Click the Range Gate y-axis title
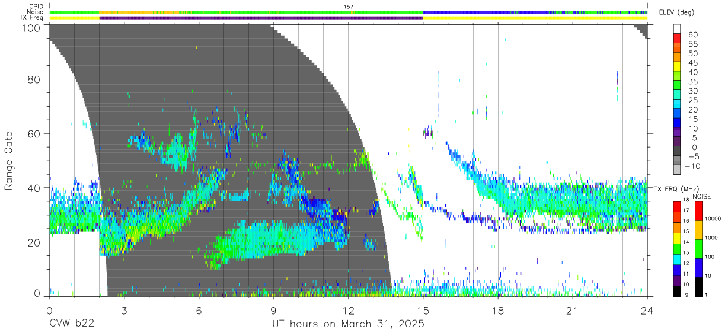Image resolution: width=728 pixels, height=336 pixels. (x=9, y=161)
